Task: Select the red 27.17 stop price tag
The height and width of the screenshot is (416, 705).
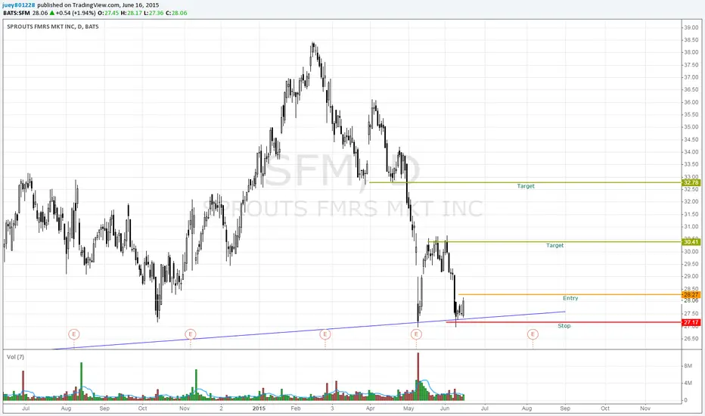Action: (691, 322)
